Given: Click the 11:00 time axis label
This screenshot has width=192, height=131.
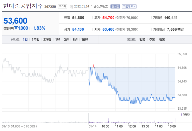Looking at the screenshot, I should 119,126.
